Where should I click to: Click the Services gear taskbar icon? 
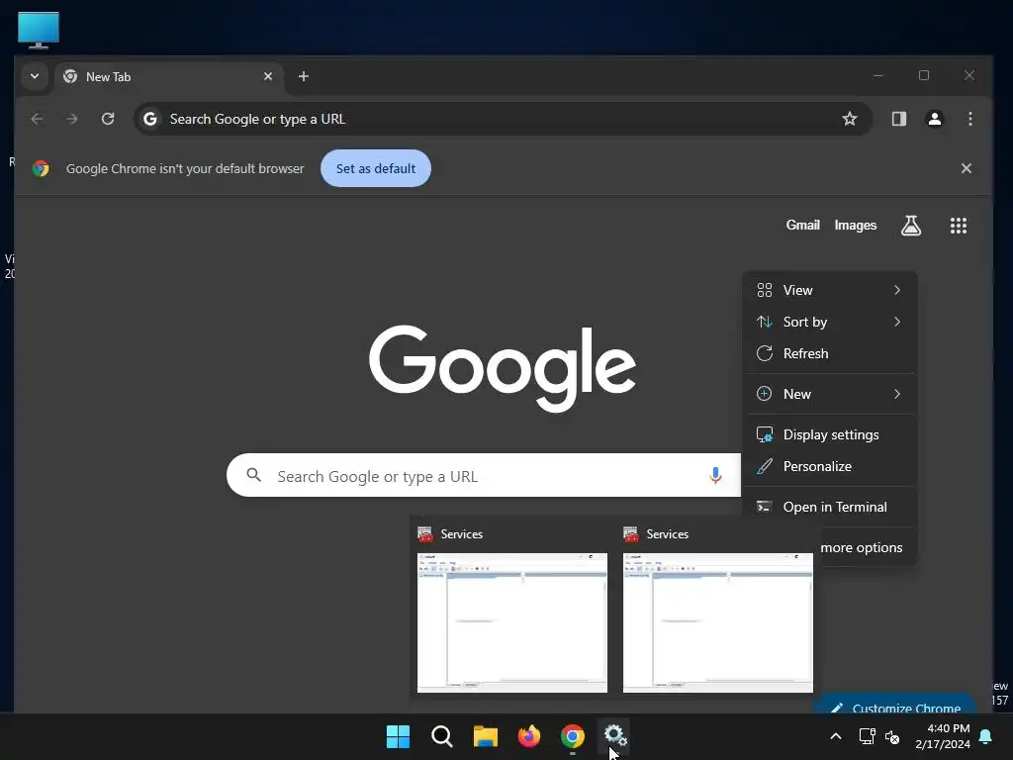(x=615, y=735)
